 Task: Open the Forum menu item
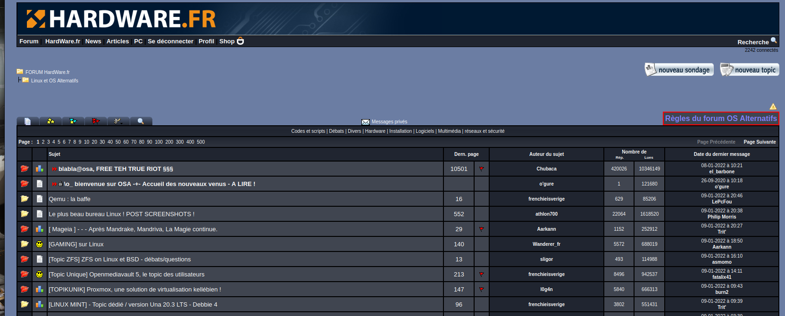29,41
